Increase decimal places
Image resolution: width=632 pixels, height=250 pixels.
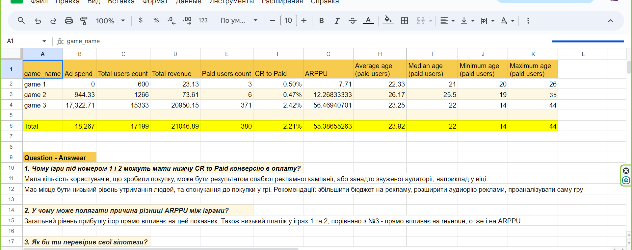tap(187, 21)
